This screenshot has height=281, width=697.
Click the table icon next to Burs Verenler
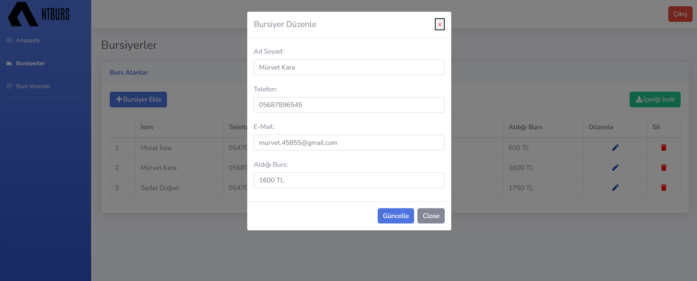[x=9, y=86]
